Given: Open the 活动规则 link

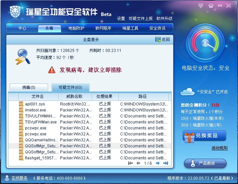Looking at the screenshot, I should point(220,148).
